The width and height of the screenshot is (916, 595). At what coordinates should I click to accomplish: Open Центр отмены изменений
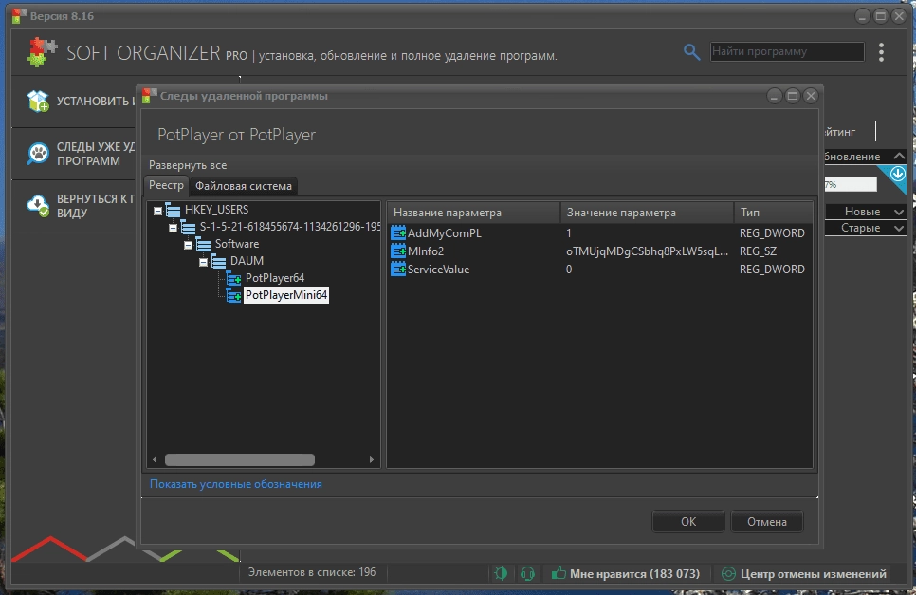point(804,574)
